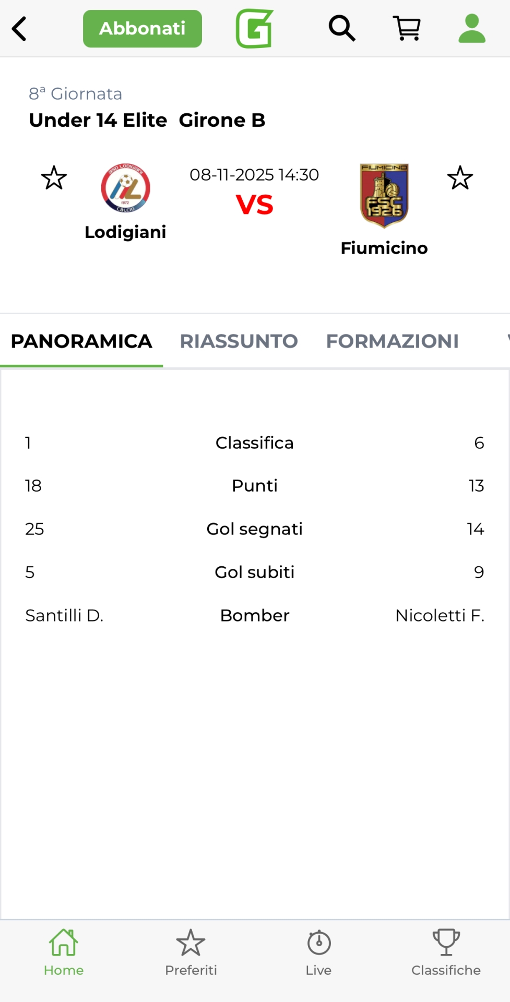
Task: Go to Home in bottom navigation
Action: [x=64, y=952]
